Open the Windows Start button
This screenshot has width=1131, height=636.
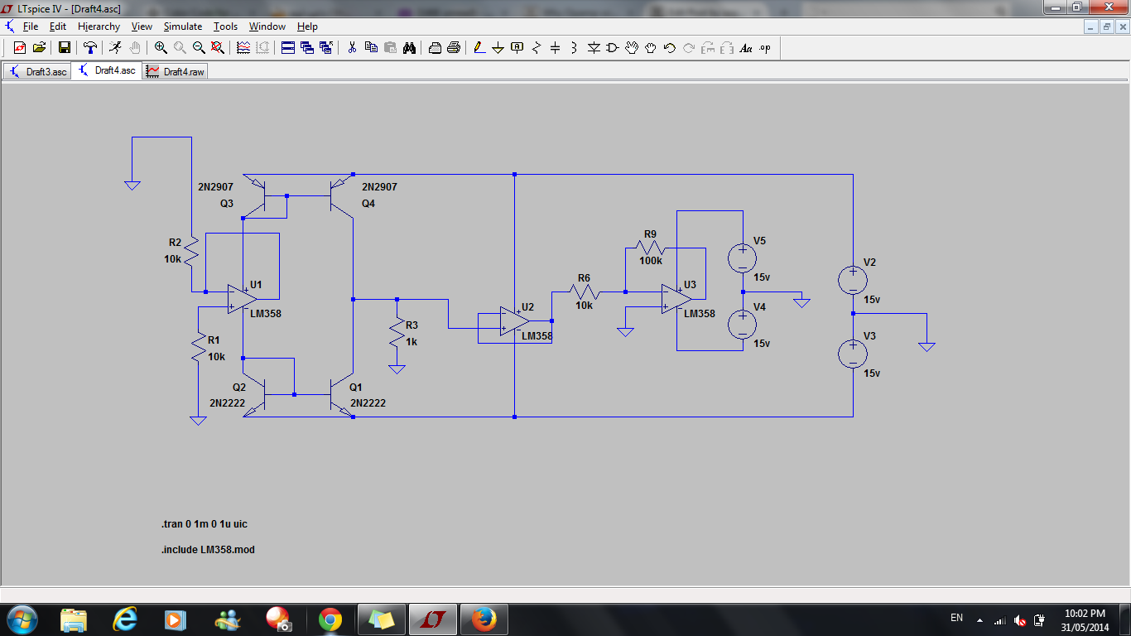[x=22, y=619]
